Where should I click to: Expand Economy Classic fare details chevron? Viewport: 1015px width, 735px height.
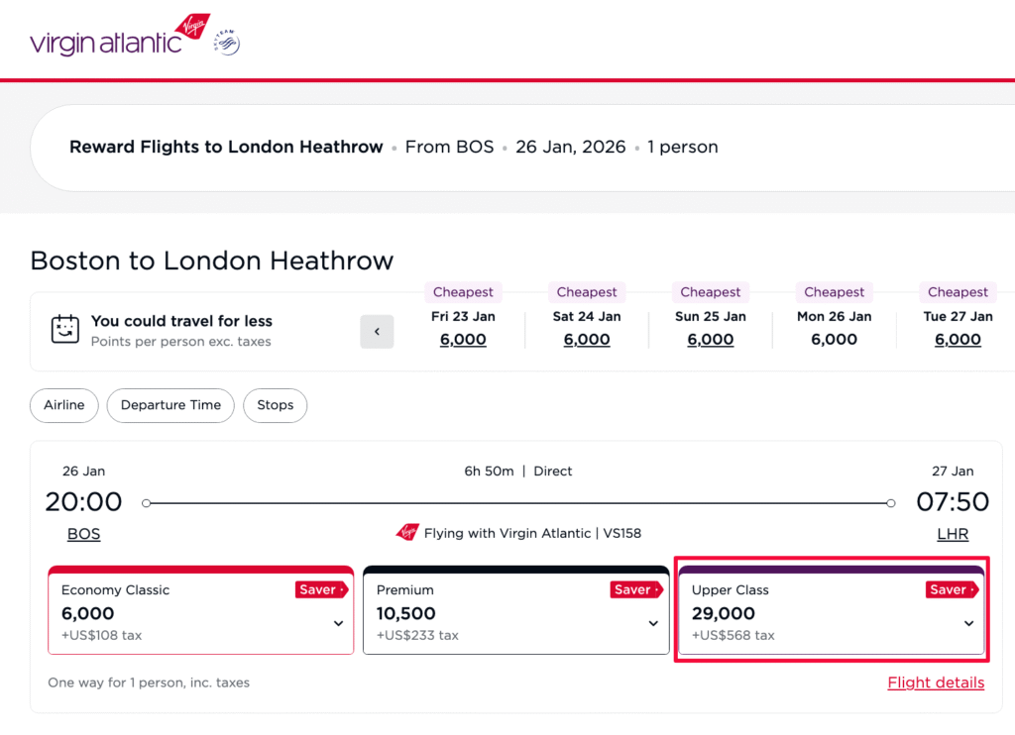337,623
